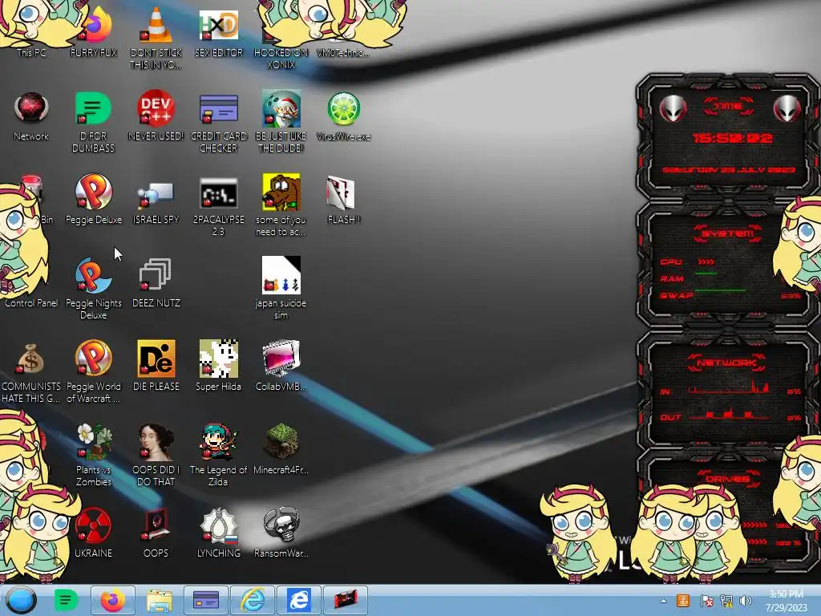Viewport: 821px width, 616px height.
Task: Open HOOKED ON XONIX desktop shortcut
Action: tap(281, 59)
